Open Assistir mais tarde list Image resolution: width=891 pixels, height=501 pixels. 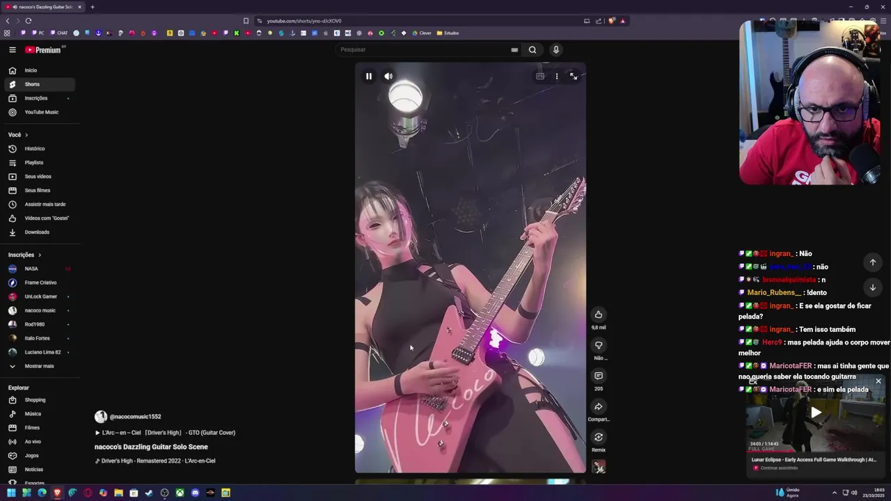click(x=40, y=204)
